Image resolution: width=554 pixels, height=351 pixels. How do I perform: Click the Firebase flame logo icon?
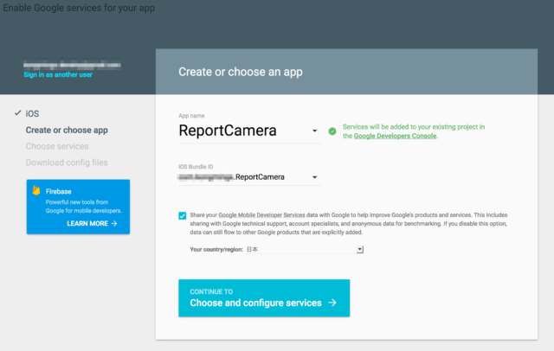tap(36, 190)
